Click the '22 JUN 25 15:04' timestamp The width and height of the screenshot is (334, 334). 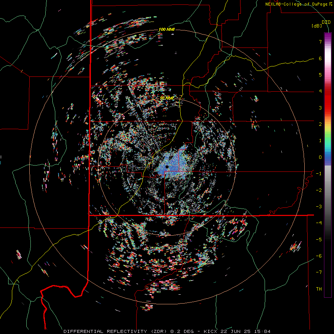coord(245,331)
